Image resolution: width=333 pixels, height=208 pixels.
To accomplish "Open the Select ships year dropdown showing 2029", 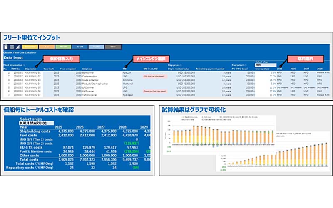I will (x=266, y=65).
